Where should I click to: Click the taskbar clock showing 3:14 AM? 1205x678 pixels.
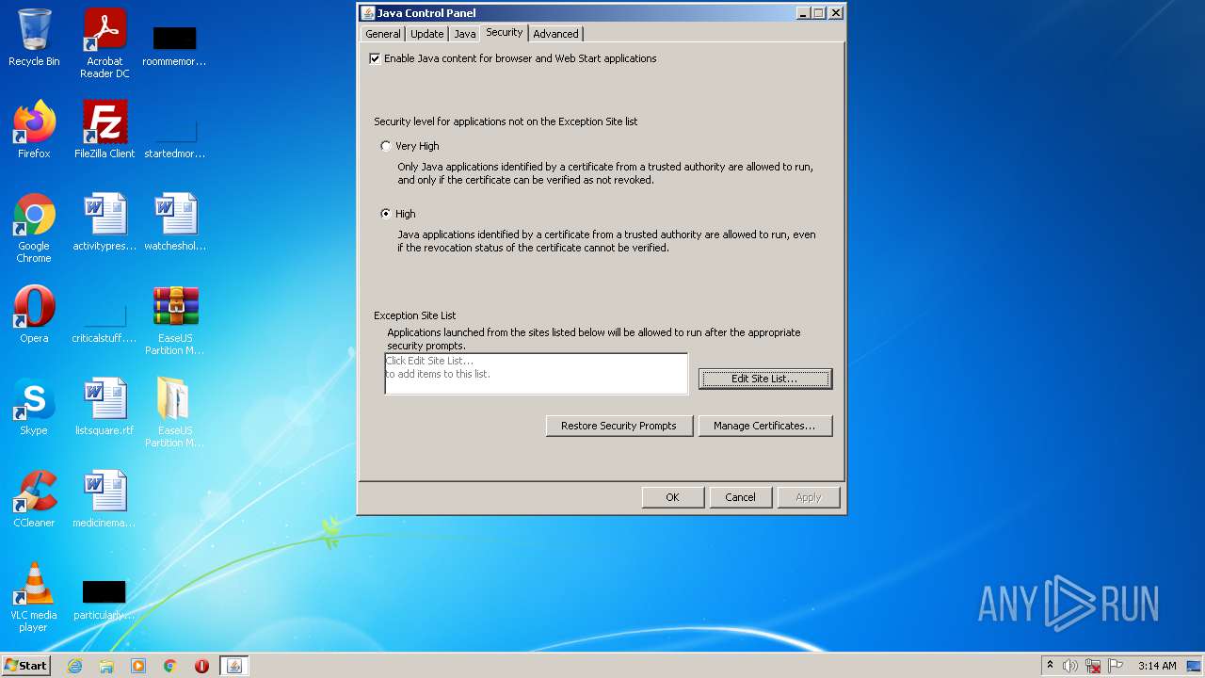tap(1157, 666)
